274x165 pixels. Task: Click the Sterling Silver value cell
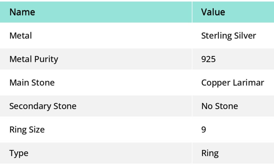pos(228,36)
